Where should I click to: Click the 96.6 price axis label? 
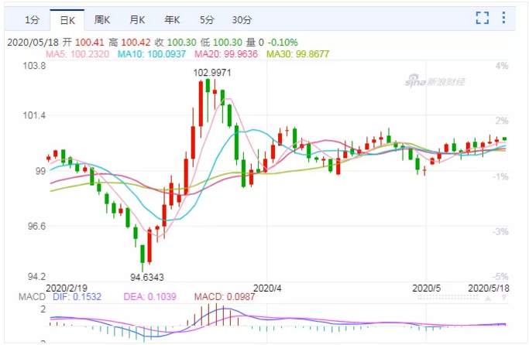[36, 226]
